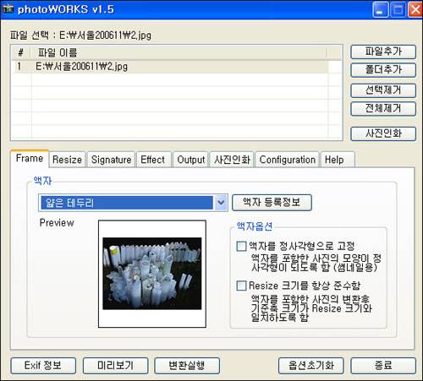Click the frame preview thumbnail image

(152, 274)
